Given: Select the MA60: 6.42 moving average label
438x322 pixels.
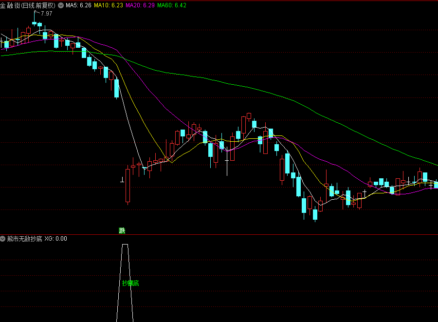Looking at the screenshot, I should tap(172, 5).
